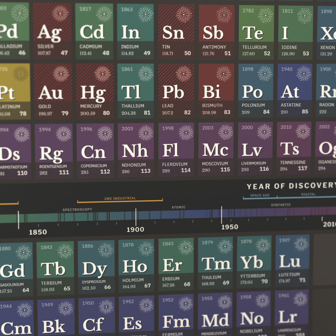This screenshot has height=336, width=336.
Task: Click the atomic mass 114.82 on Indium
Action: tap(127, 53)
